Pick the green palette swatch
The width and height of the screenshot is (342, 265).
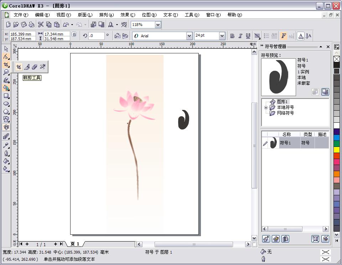click(x=337, y=143)
